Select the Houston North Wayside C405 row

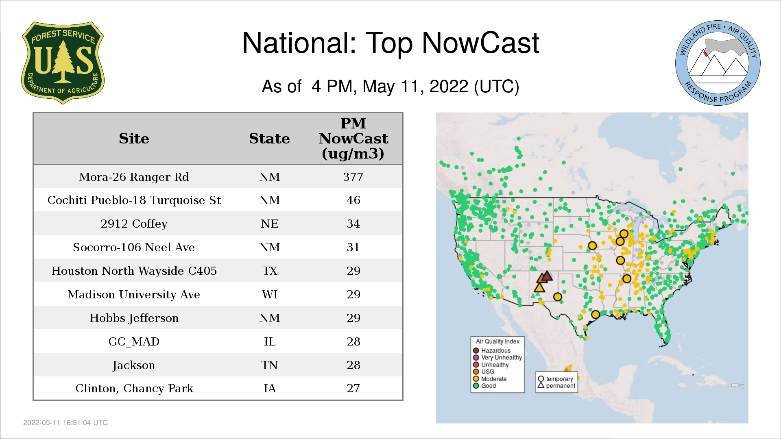point(134,271)
